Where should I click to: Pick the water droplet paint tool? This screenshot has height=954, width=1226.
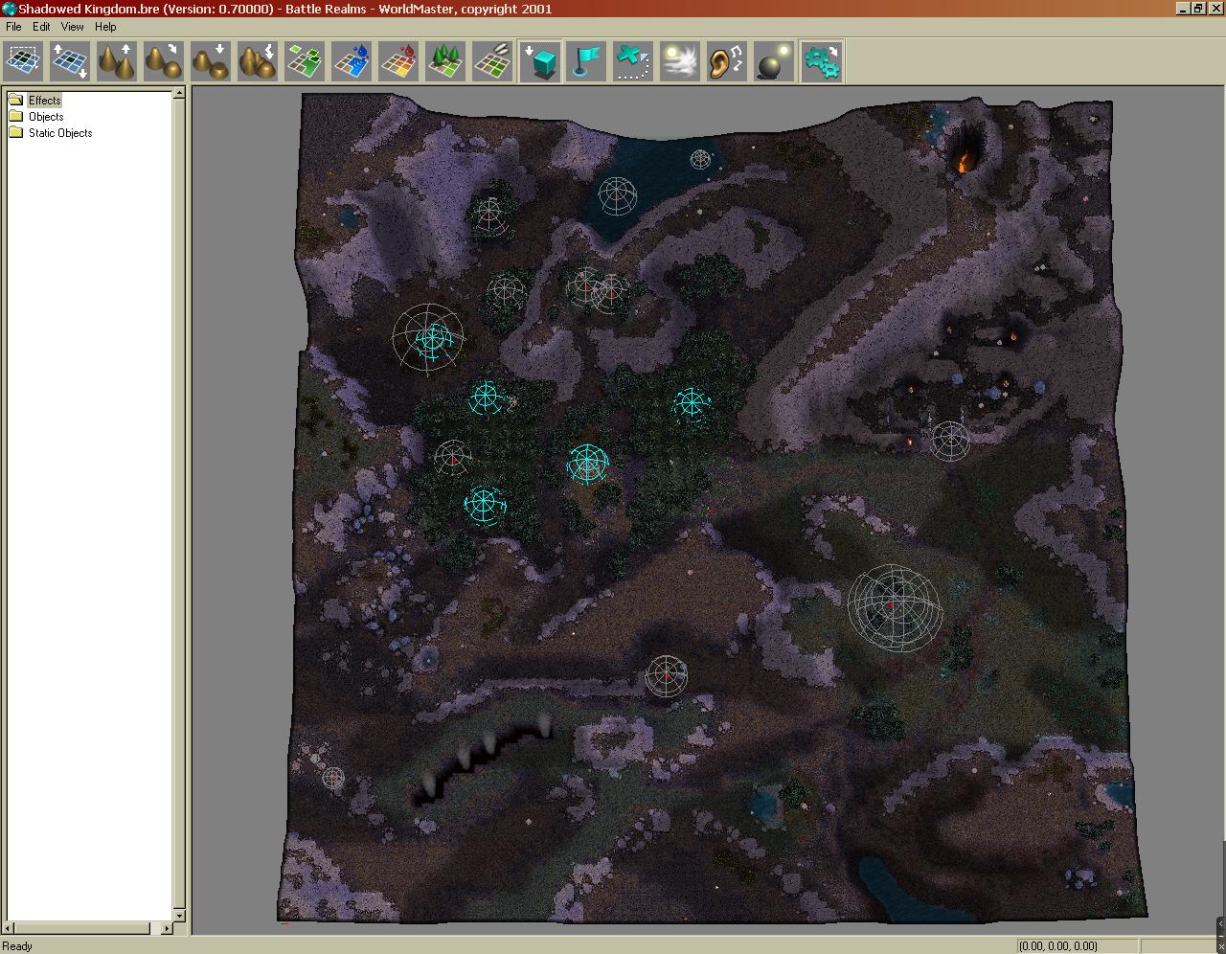352,61
